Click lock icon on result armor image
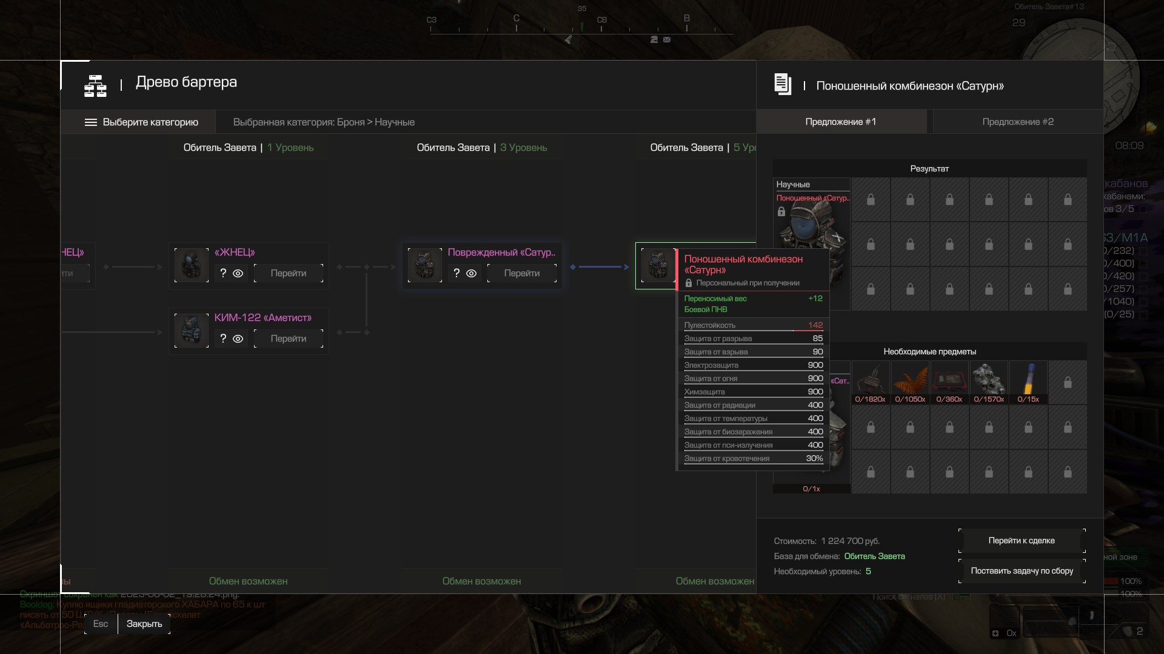1164x654 pixels. (x=781, y=211)
